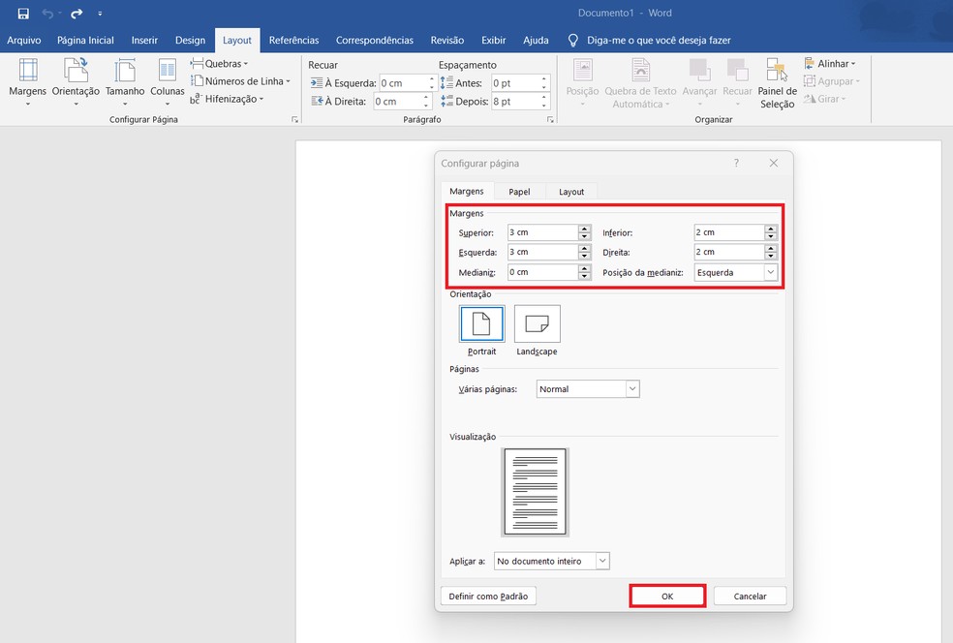Switch to the Referências ribbon tab
The image size is (953, 643).
(x=293, y=40)
